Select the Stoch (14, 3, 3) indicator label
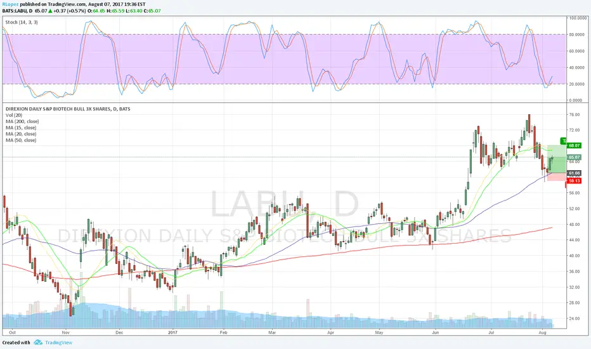The width and height of the screenshot is (591, 349). pyautogui.click(x=22, y=22)
